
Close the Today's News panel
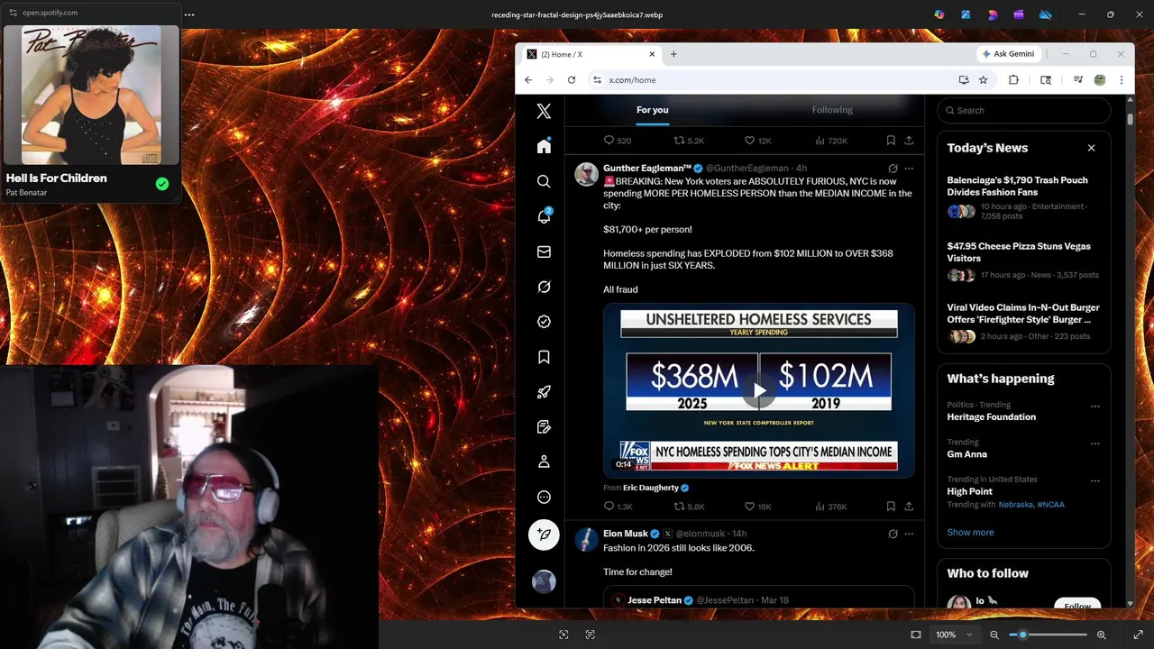coord(1091,148)
